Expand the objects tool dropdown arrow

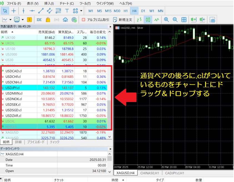[x=81, y=11]
